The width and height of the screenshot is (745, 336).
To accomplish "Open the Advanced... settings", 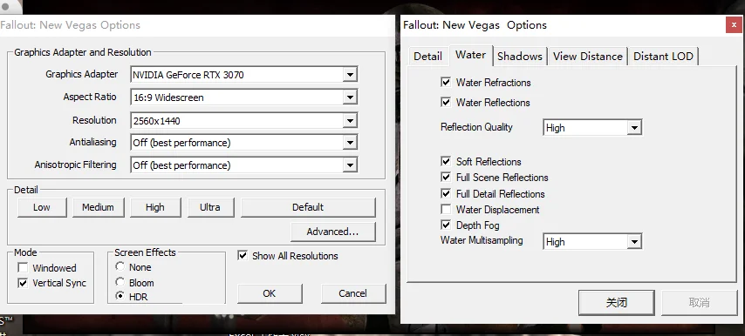I will (332, 232).
